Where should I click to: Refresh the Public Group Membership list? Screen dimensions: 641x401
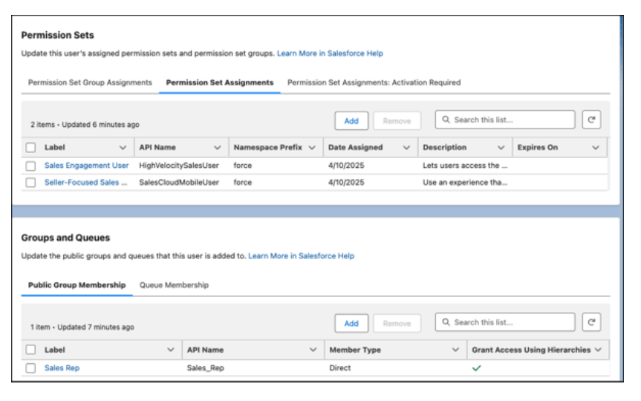tap(591, 322)
